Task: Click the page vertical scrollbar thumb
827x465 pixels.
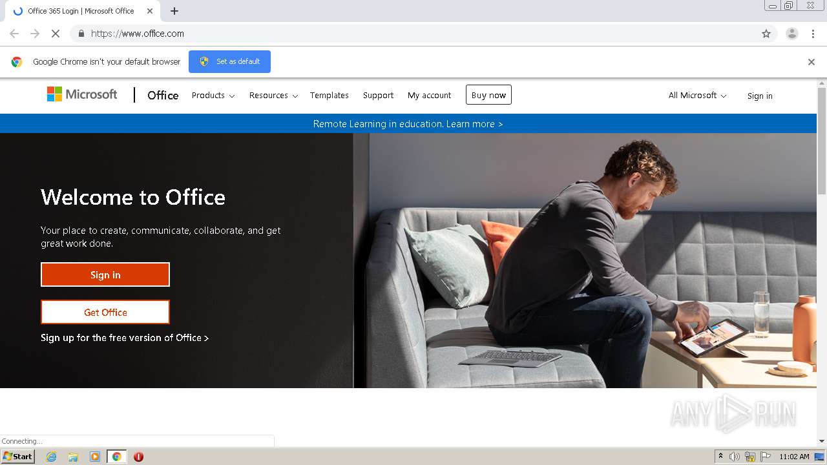Action: click(x=822, y=140)
